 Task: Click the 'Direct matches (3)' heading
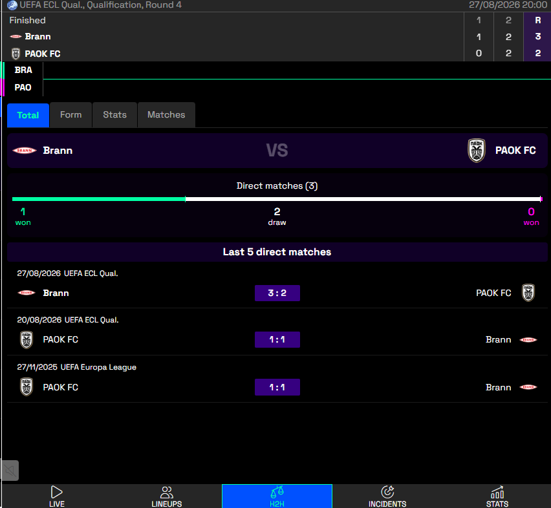point(277,185)
